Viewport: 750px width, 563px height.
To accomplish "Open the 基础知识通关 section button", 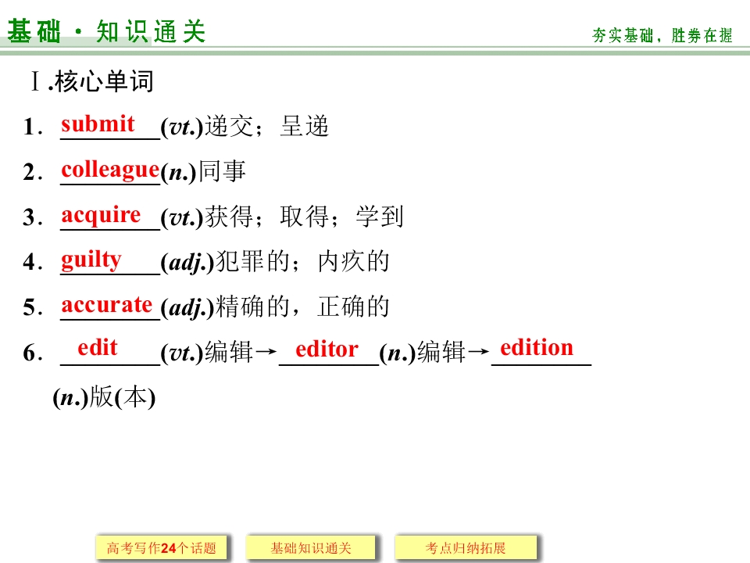I will point(311,547).
